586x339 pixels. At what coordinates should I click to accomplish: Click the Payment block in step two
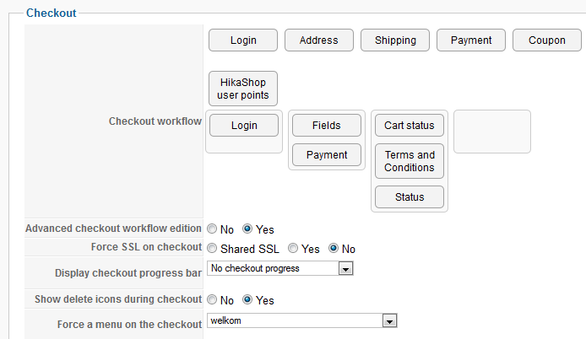click(x=326, y=155)
